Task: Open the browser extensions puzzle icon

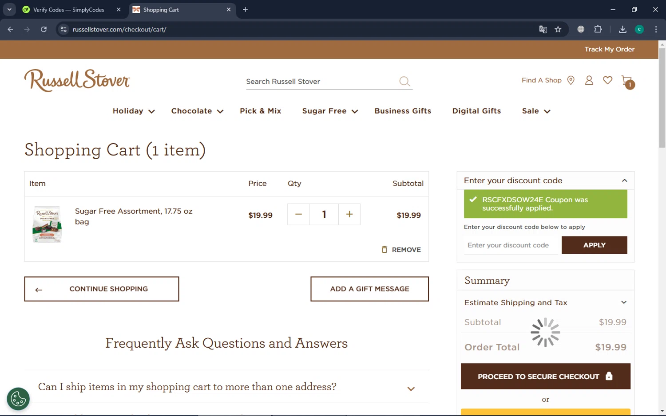Action: [x=598, y=29]
